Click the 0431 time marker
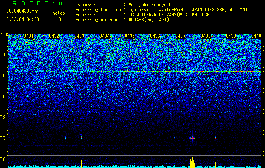Image resolution: width=265 pixels, height=168 pixels. pos(29,36)
